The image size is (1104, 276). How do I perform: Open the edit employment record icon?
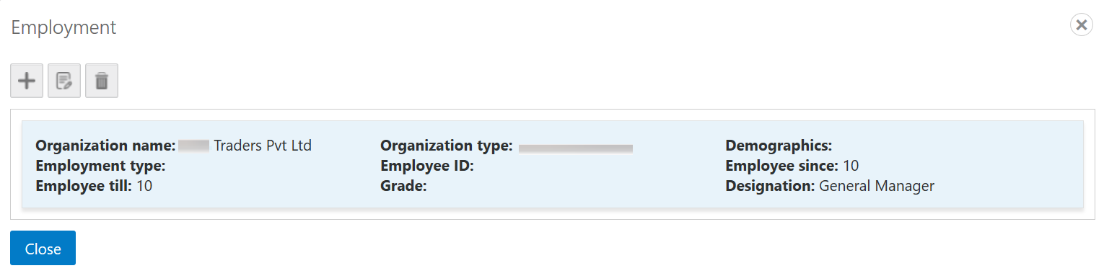[x=64, y=81]
